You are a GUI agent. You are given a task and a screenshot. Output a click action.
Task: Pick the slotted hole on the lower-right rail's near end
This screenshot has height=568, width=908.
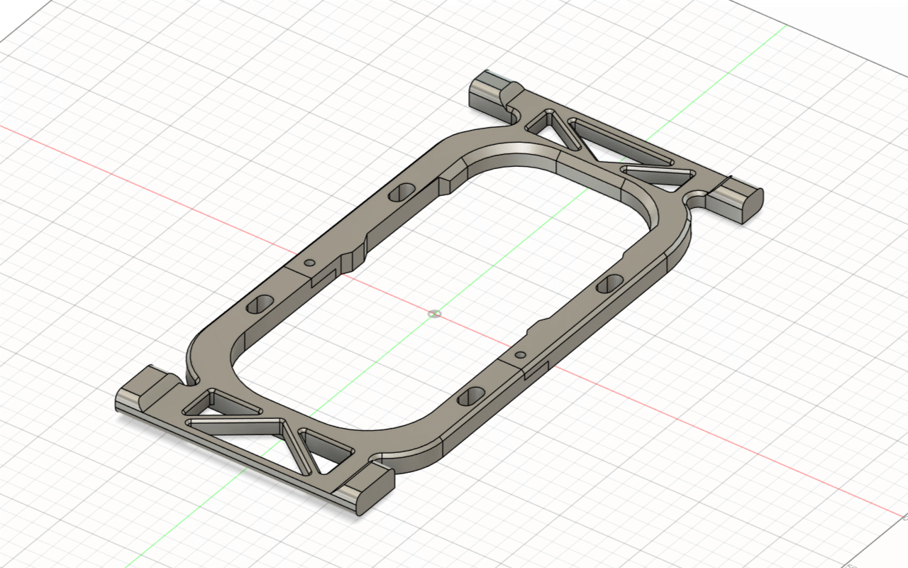point(471,396)
